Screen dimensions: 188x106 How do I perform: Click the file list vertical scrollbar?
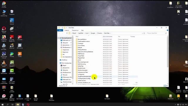pyautogui.click(x=168, y=52)
